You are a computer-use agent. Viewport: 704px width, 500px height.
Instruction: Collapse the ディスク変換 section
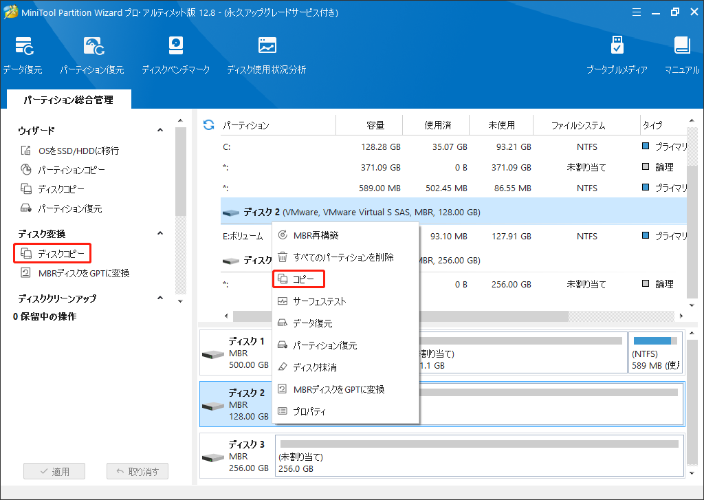tap(159, 233)
